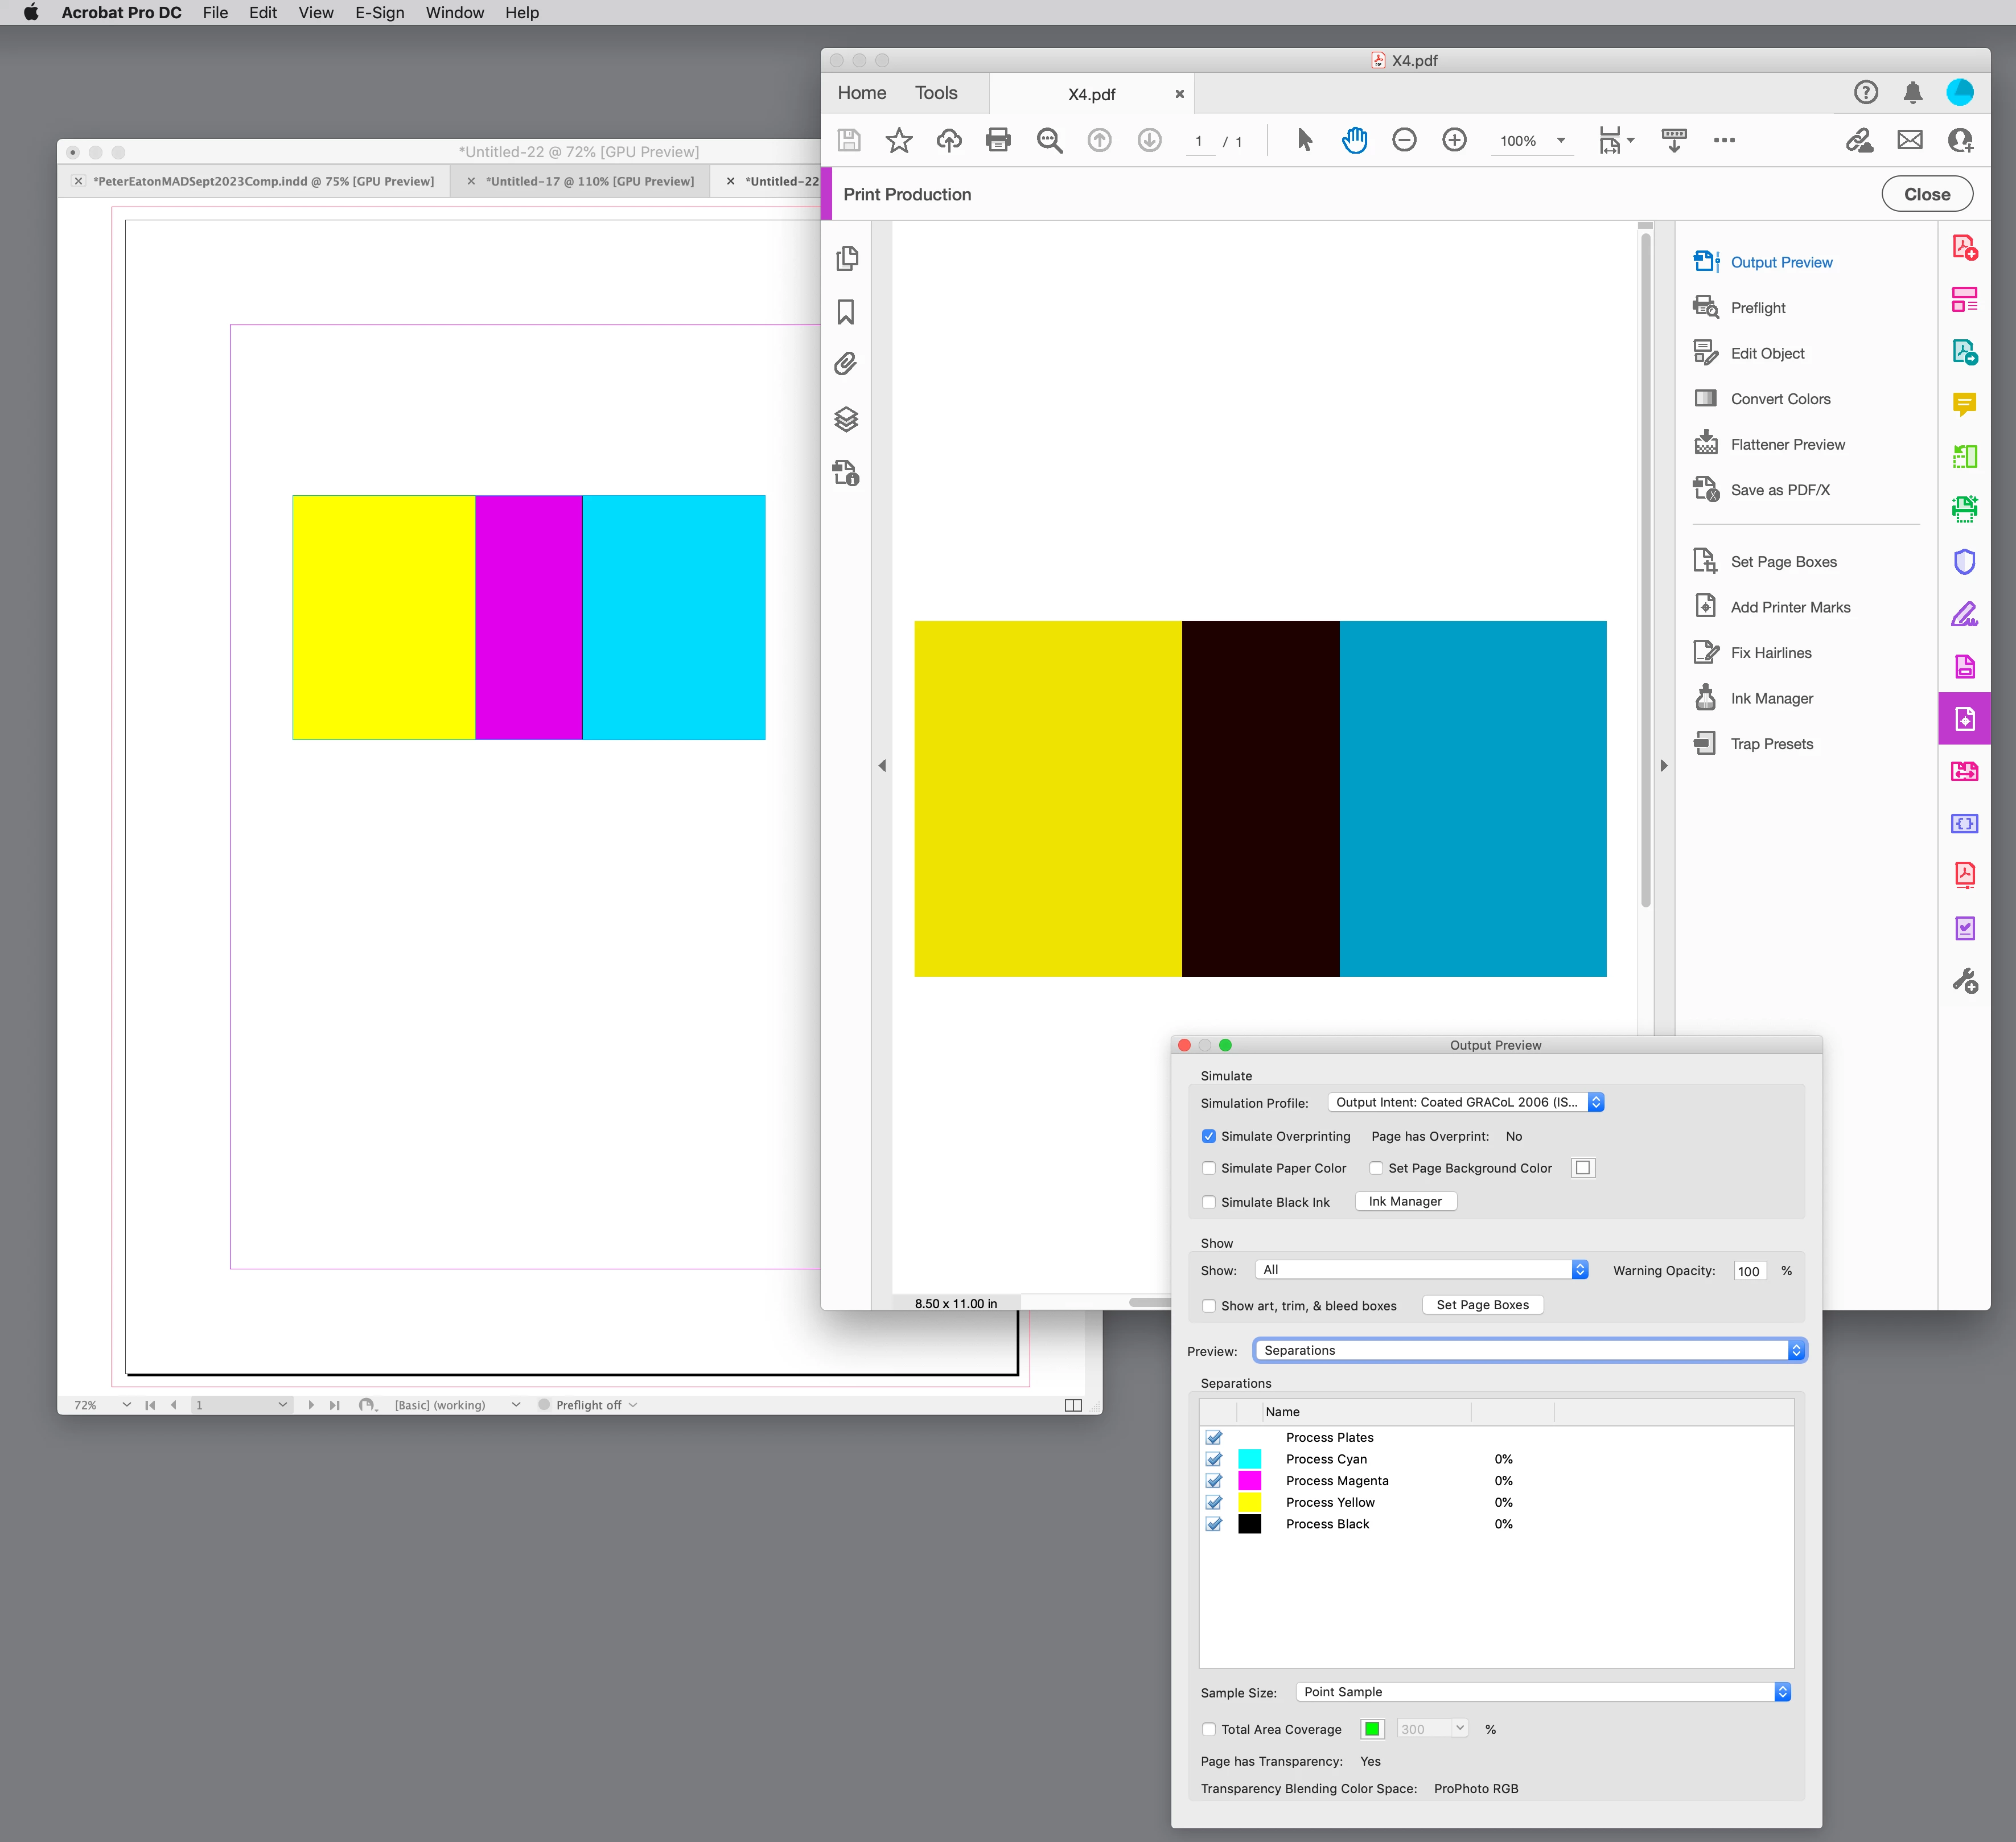2016x1842 pixels.
Task: Open Flattener Preview tool
Action: [x=1787, y=445]
